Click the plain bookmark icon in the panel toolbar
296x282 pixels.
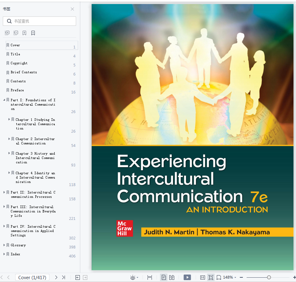click(33, 33)
